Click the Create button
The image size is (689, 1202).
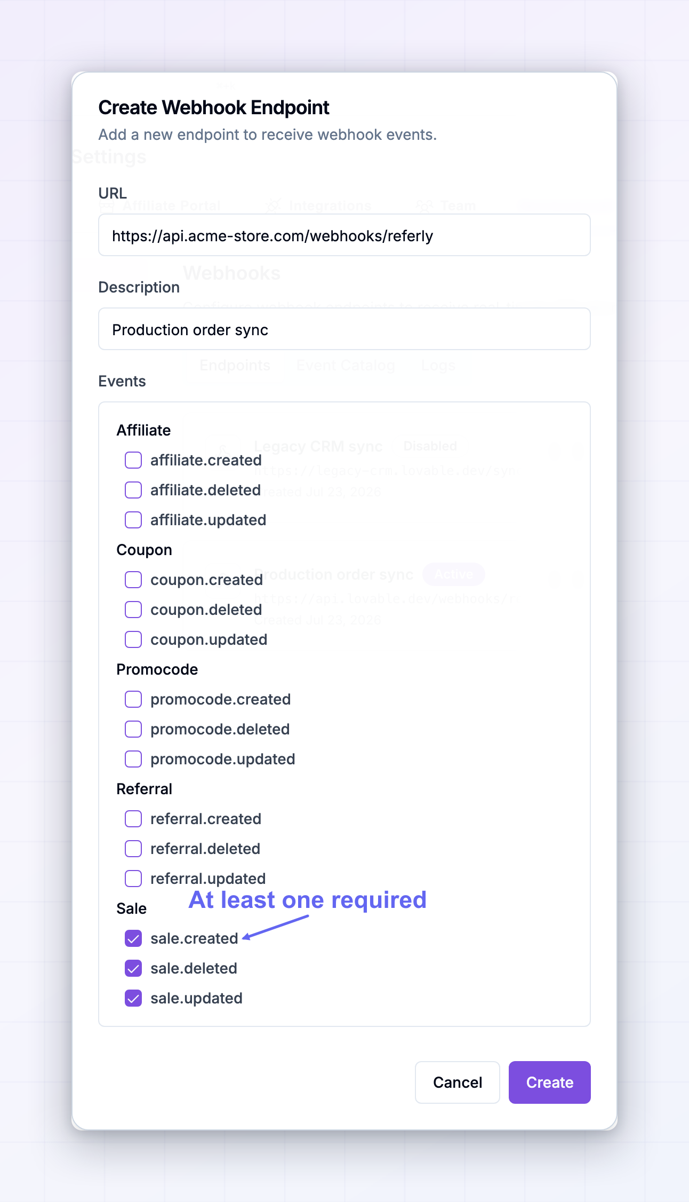(x=550, y=1082)
